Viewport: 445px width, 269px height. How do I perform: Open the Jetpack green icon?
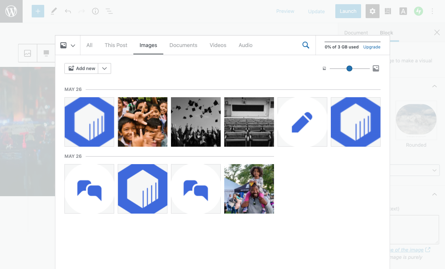pos(419,11)
